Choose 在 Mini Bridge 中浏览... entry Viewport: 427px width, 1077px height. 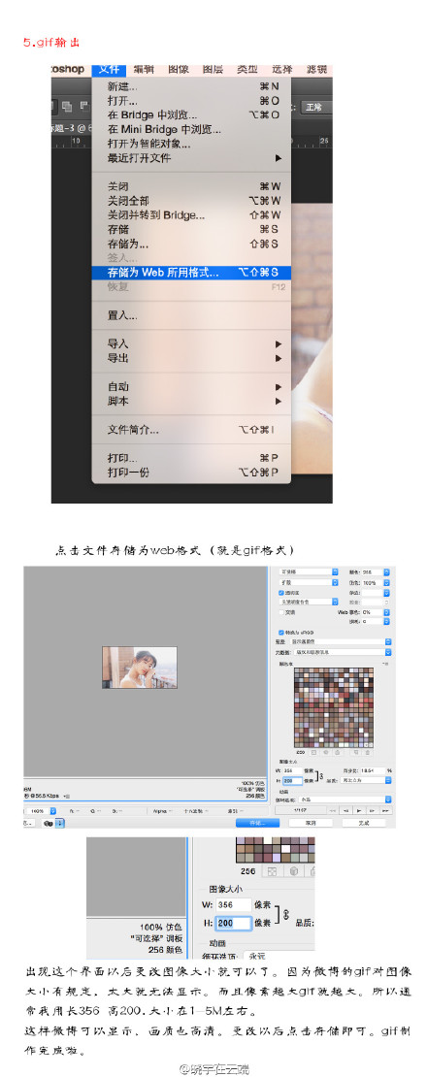(x=191, y=129)
